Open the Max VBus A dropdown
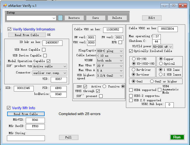 click(110, 71)
